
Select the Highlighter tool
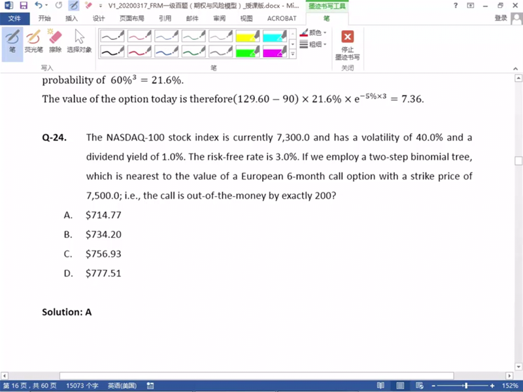34,41
